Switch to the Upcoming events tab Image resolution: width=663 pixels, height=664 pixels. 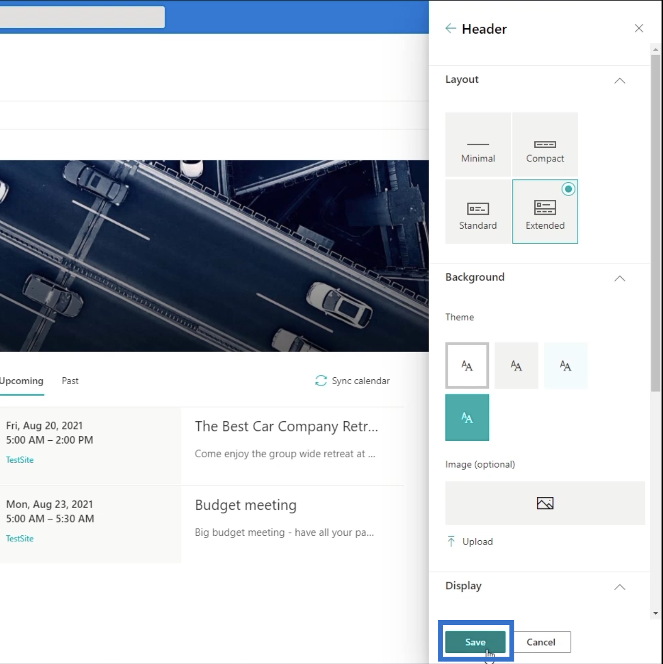pos(21,381)
